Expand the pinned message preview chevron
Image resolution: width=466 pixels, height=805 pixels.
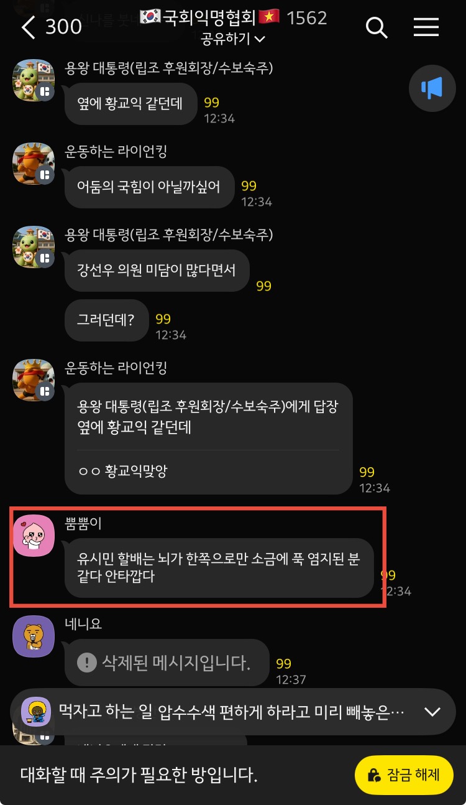pyautogui.click(x=432, y=712)
